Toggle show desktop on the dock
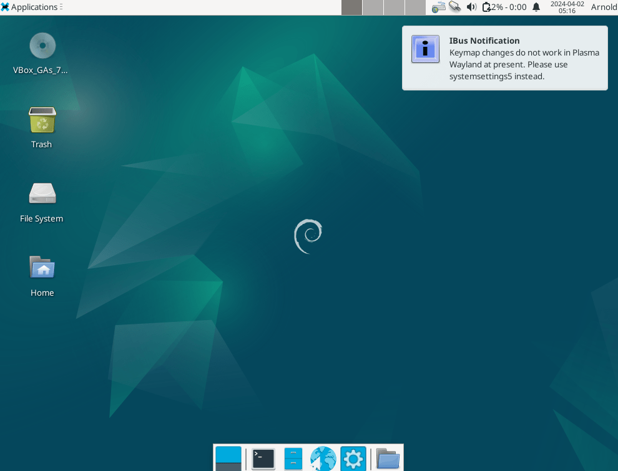Viewport: 618px width, 471px height. pyautogui.click(x=228, y=459)
